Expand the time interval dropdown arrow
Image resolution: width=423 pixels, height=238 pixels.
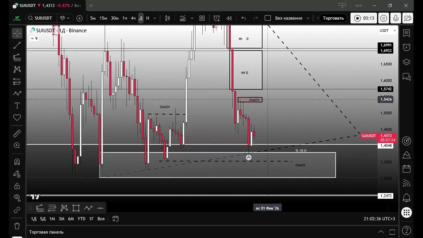tap(154, 18)
